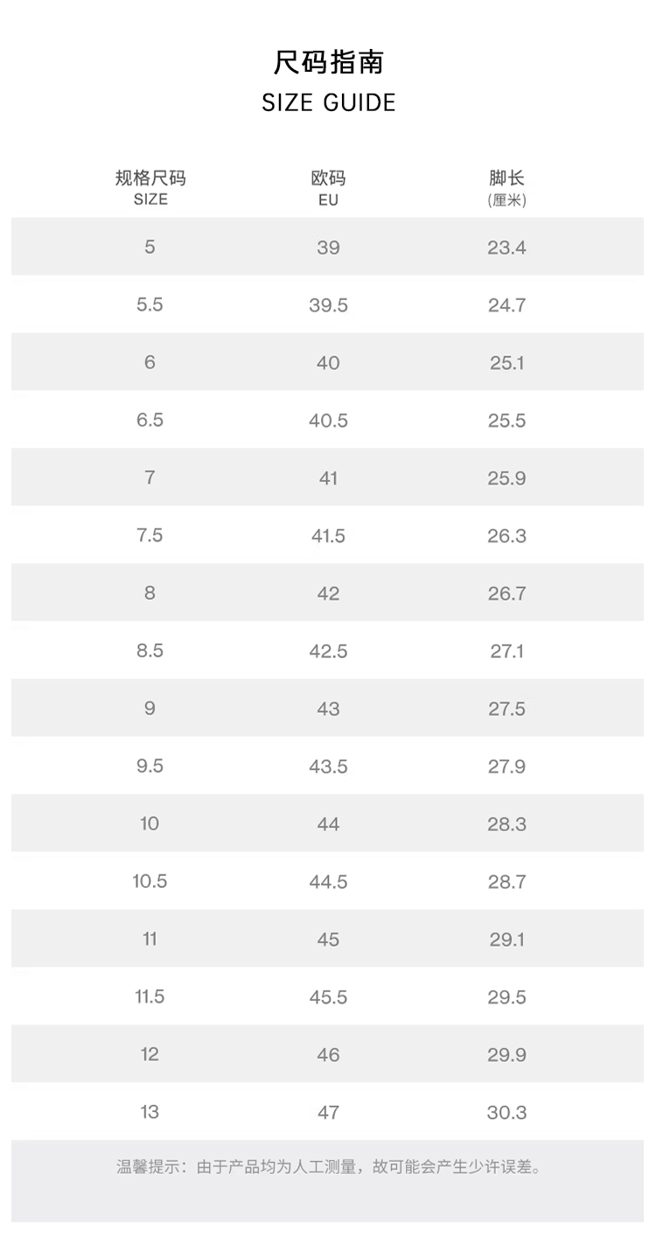Click the SIZE GUIDE heading
Viewport: 656px width, 1259px height.
[x=328, y=103]
